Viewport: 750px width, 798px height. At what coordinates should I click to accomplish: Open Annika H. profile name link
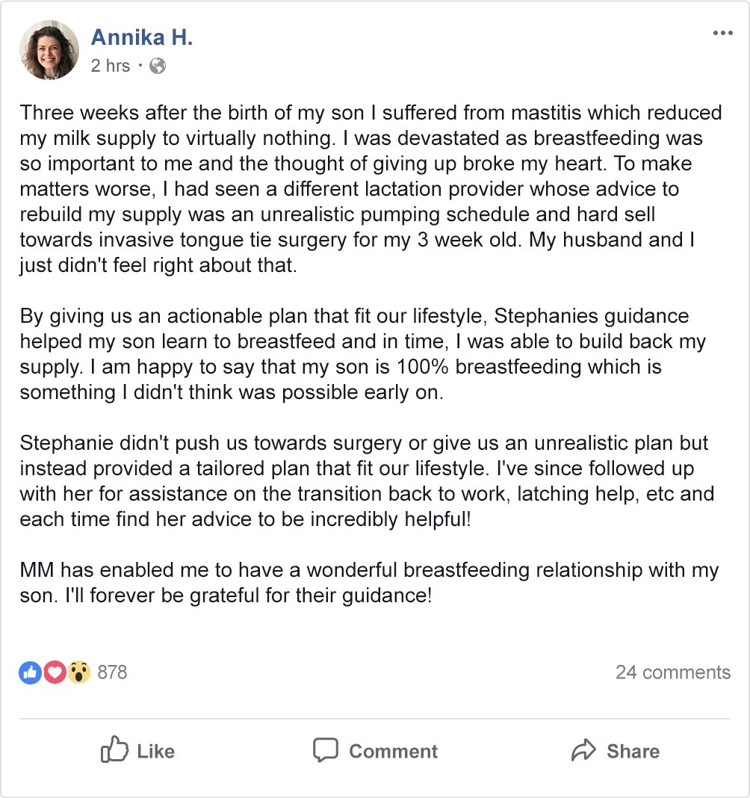click(142, 37)
